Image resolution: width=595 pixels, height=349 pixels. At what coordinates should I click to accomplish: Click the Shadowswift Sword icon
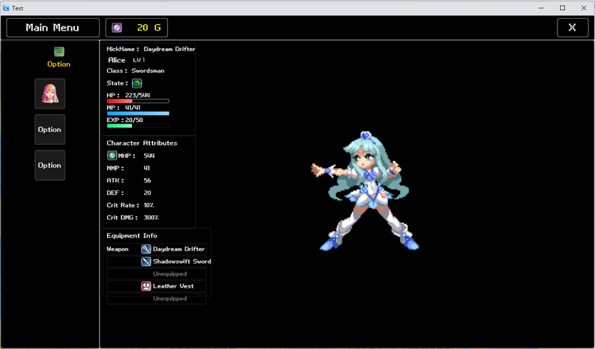click(146, 261)
